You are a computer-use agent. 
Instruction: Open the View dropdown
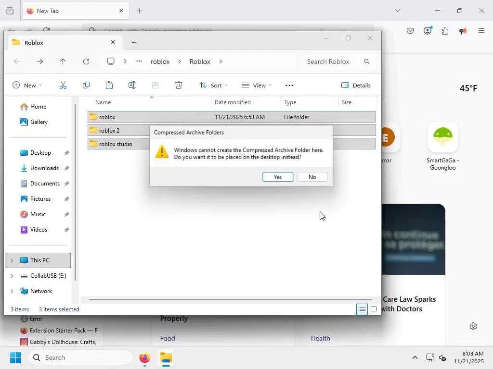click(256, 86)
